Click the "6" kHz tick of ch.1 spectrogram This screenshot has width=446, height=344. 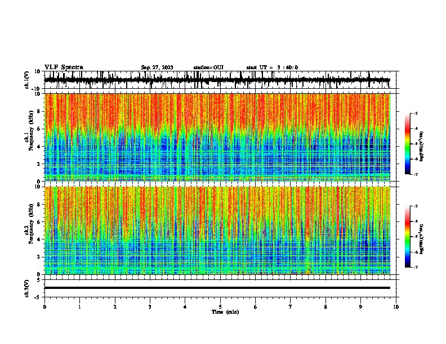(x=39, y=129)
